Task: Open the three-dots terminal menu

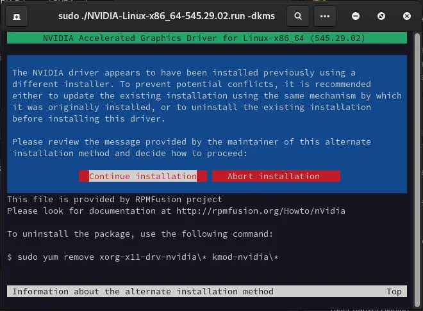Action: pyautogui.click(x=325, y=16)
